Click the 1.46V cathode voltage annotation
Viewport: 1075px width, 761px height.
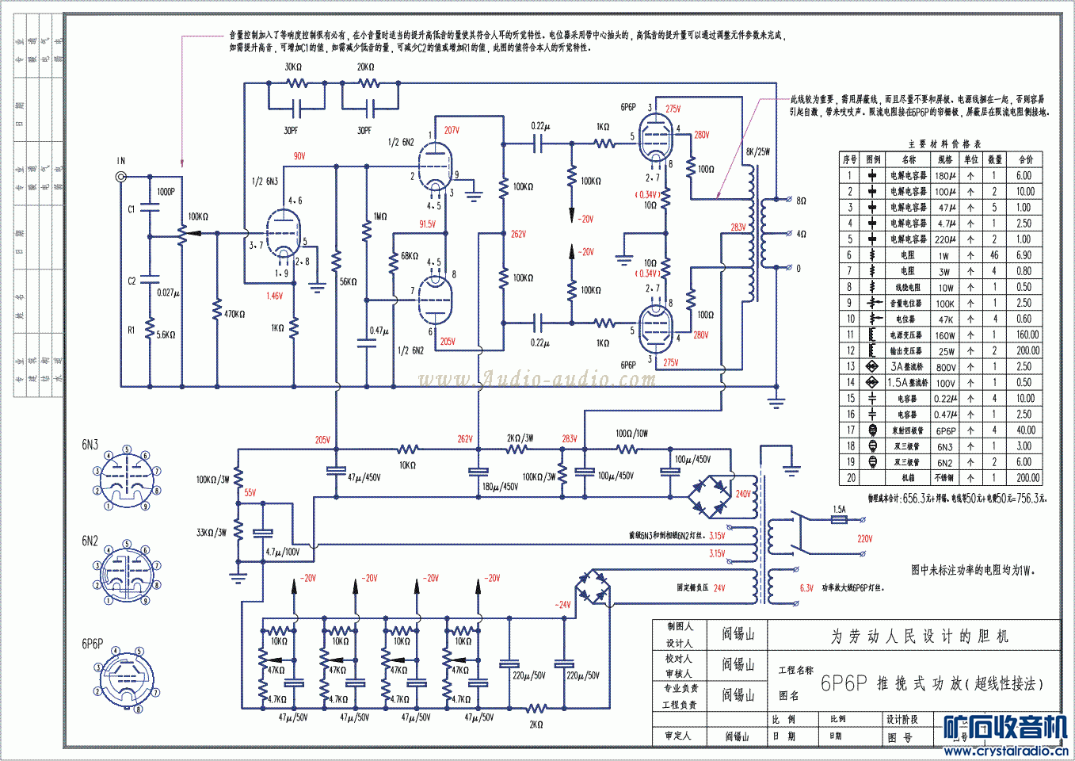(274, 296)
